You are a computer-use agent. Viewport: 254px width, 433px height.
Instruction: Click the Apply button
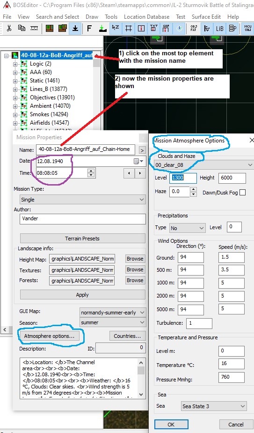click(83, 295)
